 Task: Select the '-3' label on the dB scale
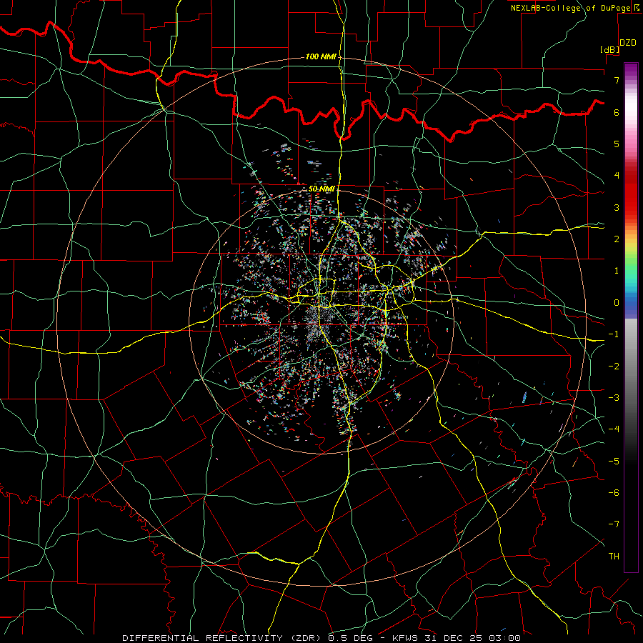pyautogui.click(x=614, y=398)
